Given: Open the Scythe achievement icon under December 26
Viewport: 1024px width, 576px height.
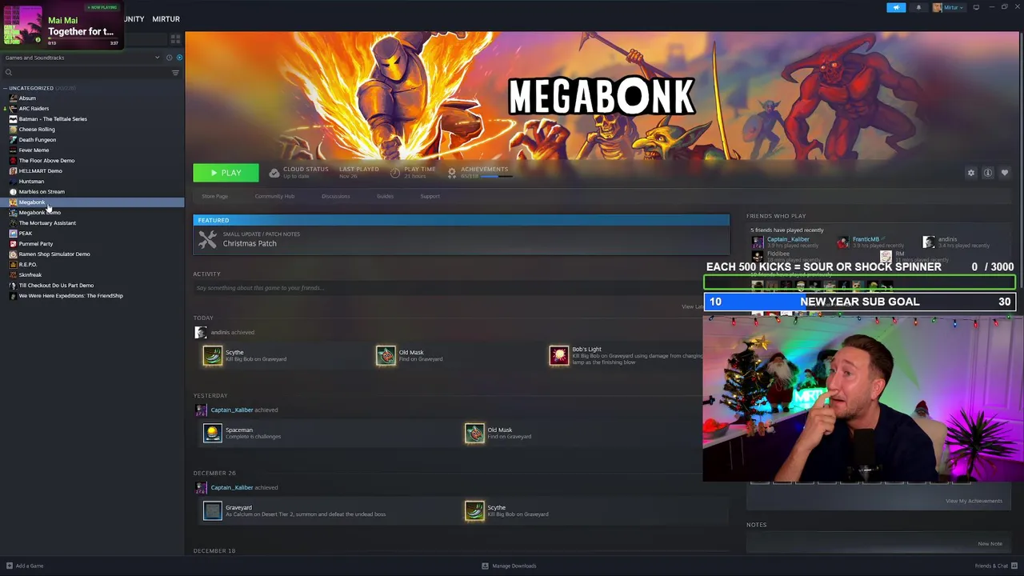Looking at the screenshot, I should click(x=474, y=510).
